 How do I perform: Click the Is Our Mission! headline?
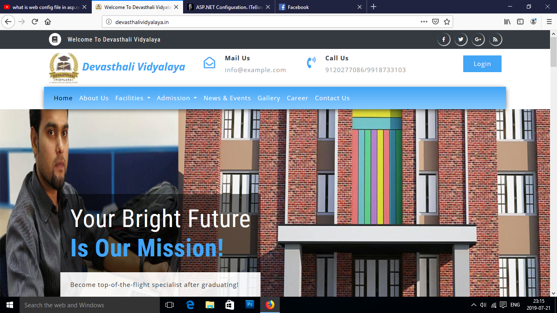click(x=147, y=248)
